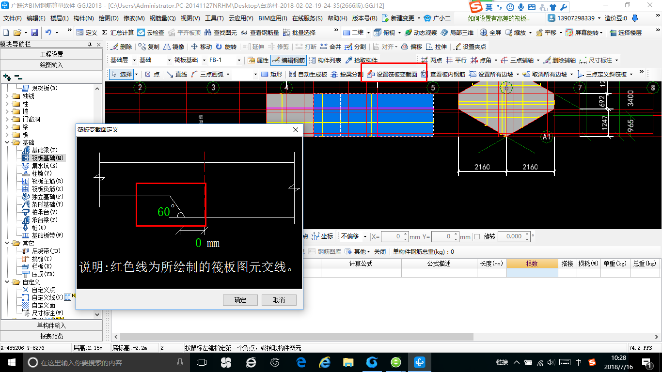
Task: Open 构件列表 component list
Action: 325,61
